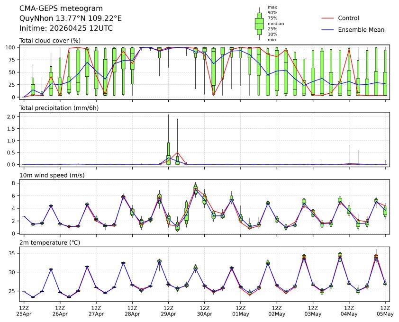The image size is (399, 322).
Task: Click the 10m wind speed panel title
Action: [x=52, y=175]
